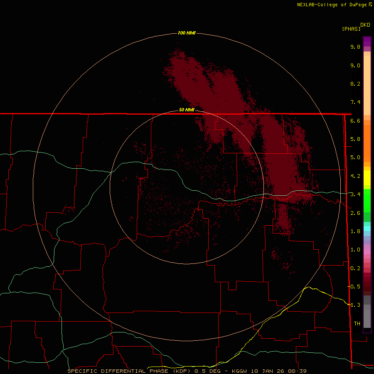The height and width of the screenshot is (374, 374).
Task: Click the [PHAS] label above the color scale
Action: point(351,29)
